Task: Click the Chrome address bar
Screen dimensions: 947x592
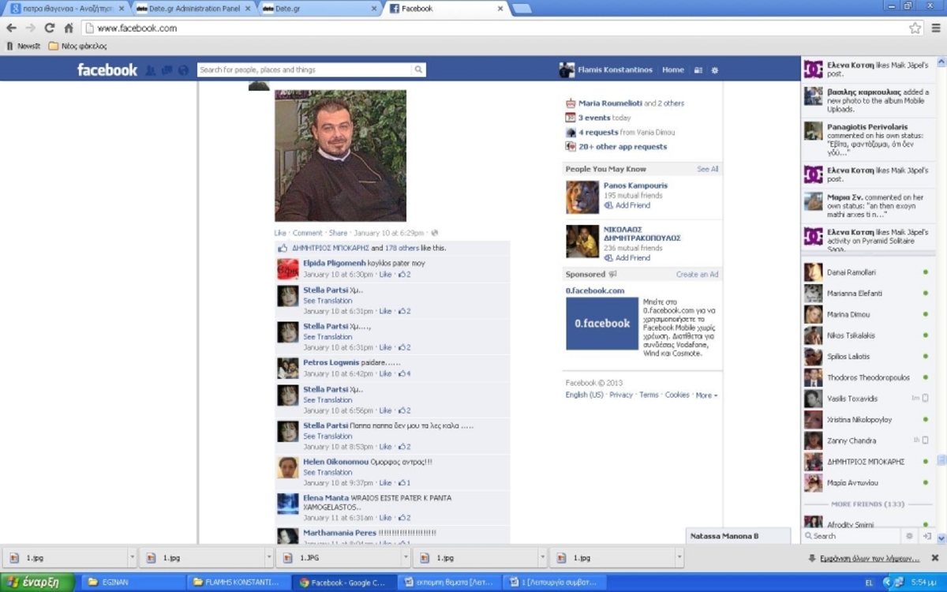Action: pos(500,28)
